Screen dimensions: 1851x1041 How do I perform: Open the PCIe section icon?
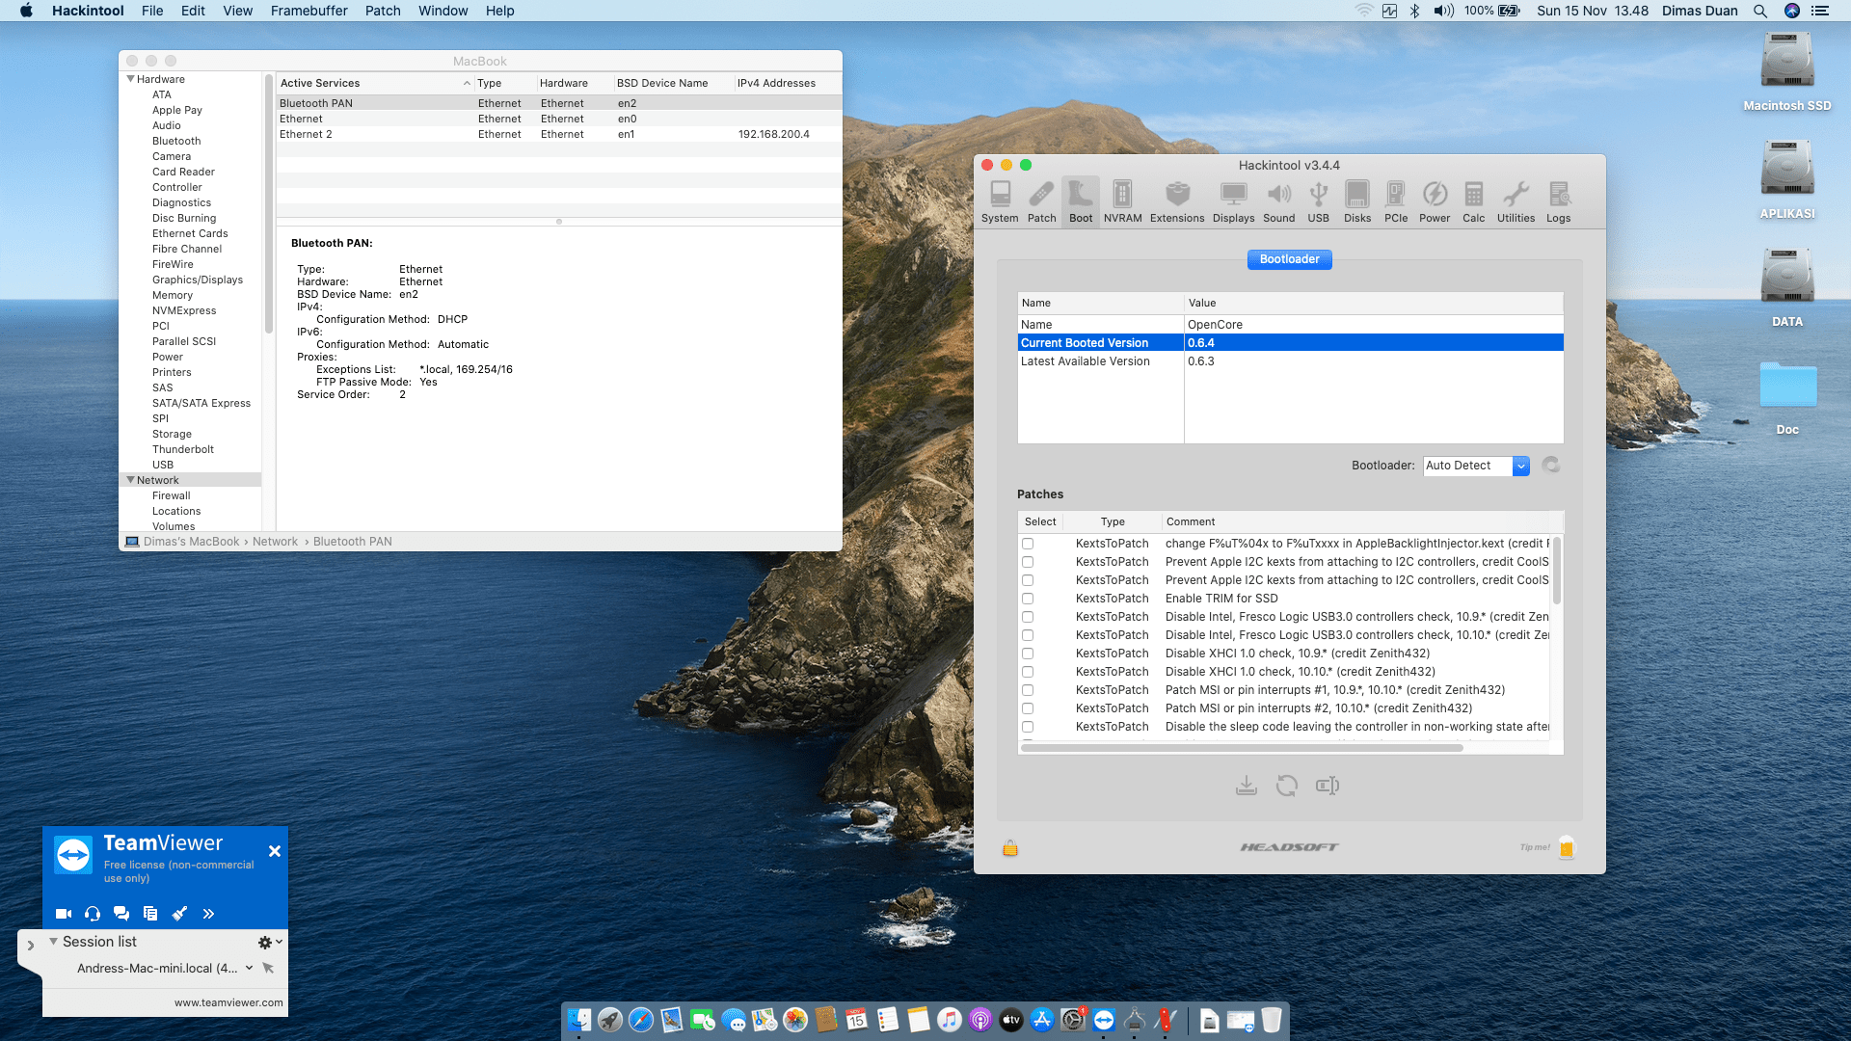(x=1396, y=202)
